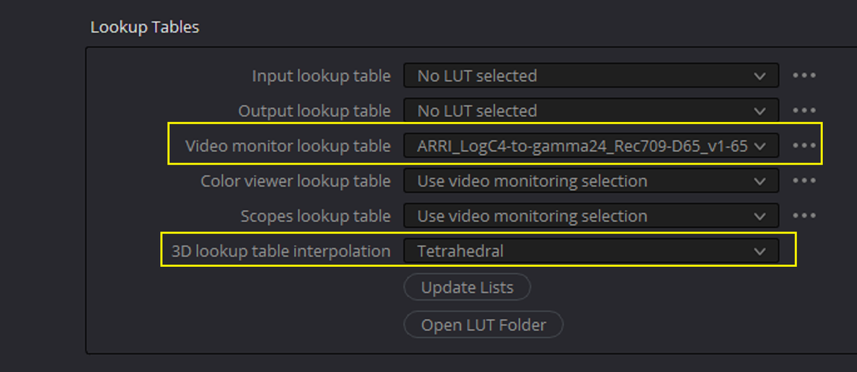Open the Color viewer lookup table three-dot menu
The width and height of the screenshot is (857, 372).
click(803, 181)
